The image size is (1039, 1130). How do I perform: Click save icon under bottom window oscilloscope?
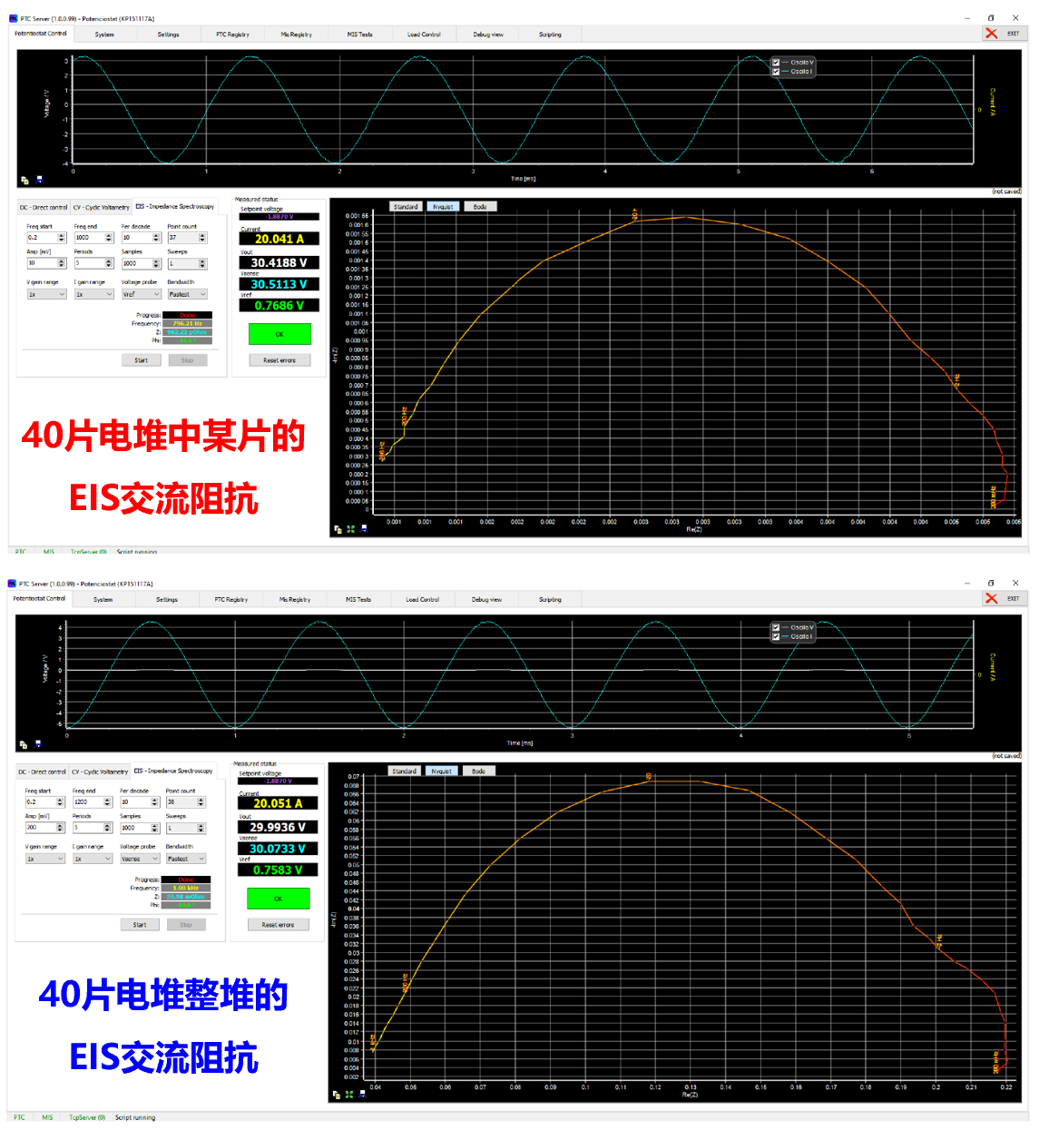click(x=37, y=744)
